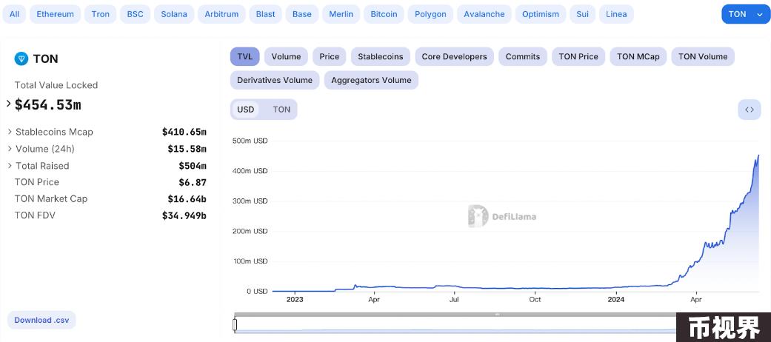Toggle the TON Volume chart series
Screen dimensions: 771x342
click(x=703, y=56)
